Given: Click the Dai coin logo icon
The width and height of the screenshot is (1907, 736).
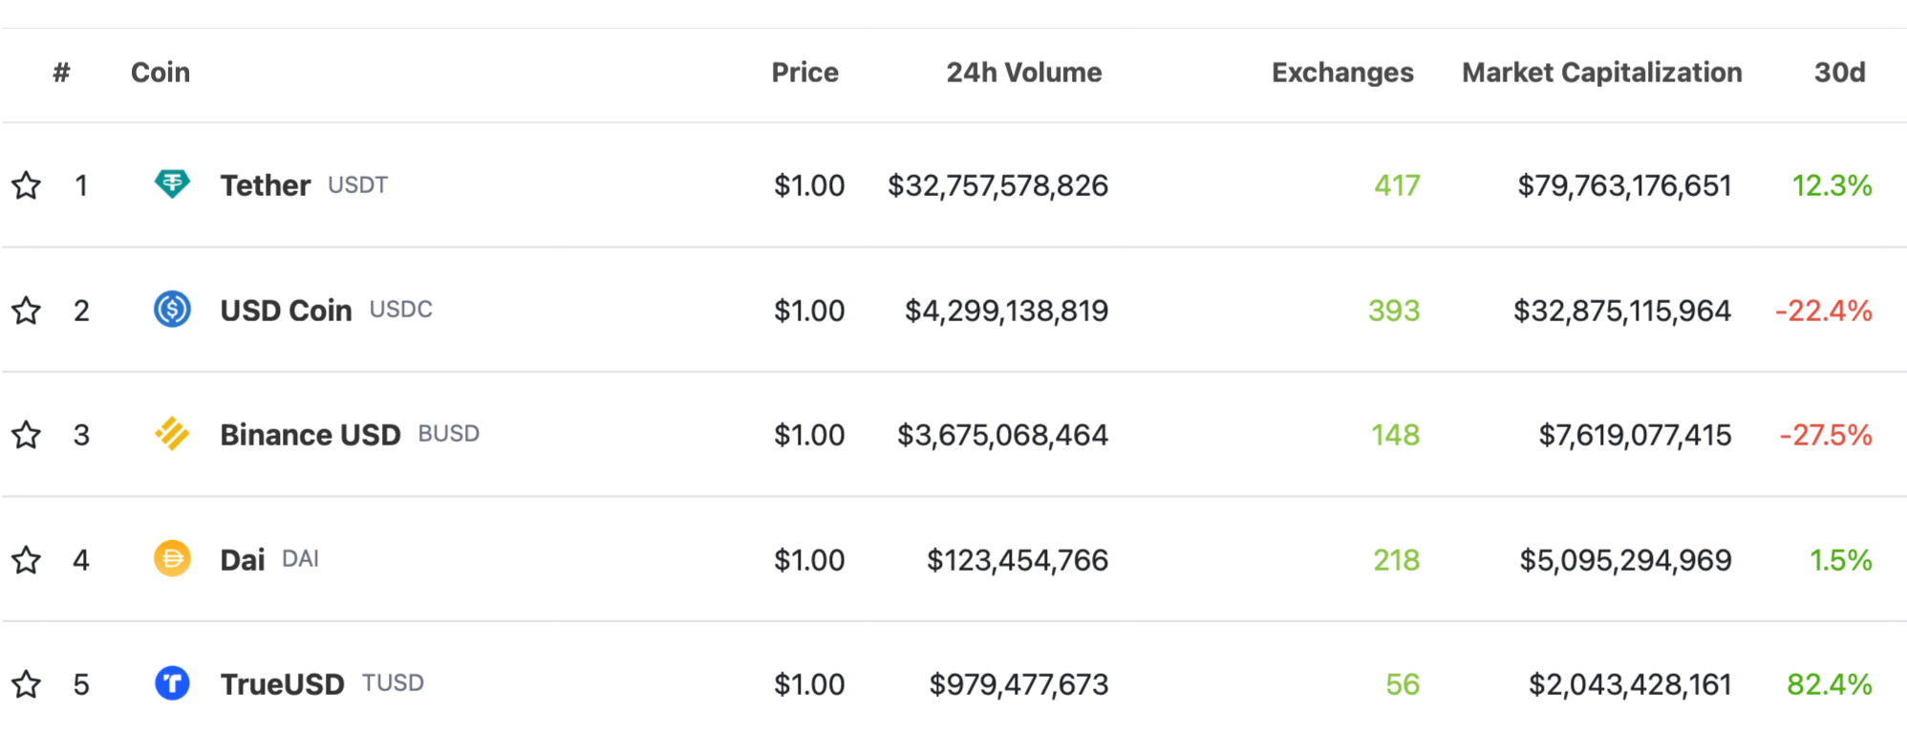Looking at the screenshot, I should click(172, 559).
